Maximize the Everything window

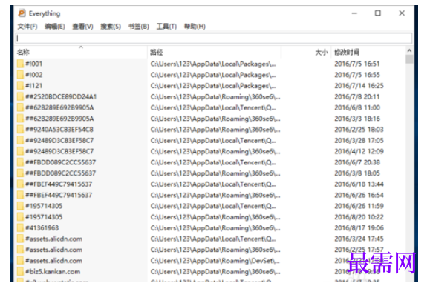[x=378, y=13]
